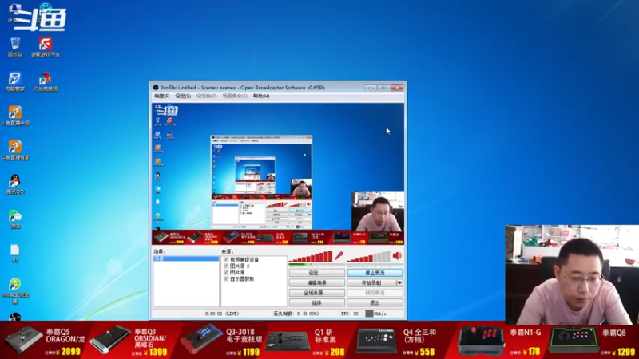The image size is (639, 359).
Task: Open the 帮助(H) menu in OBS
Action: 261,96
